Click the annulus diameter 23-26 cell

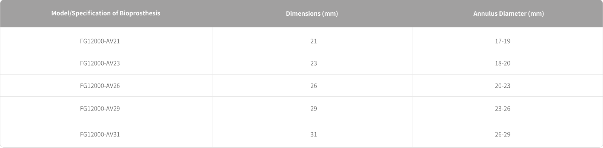click(x=502, y=109)
